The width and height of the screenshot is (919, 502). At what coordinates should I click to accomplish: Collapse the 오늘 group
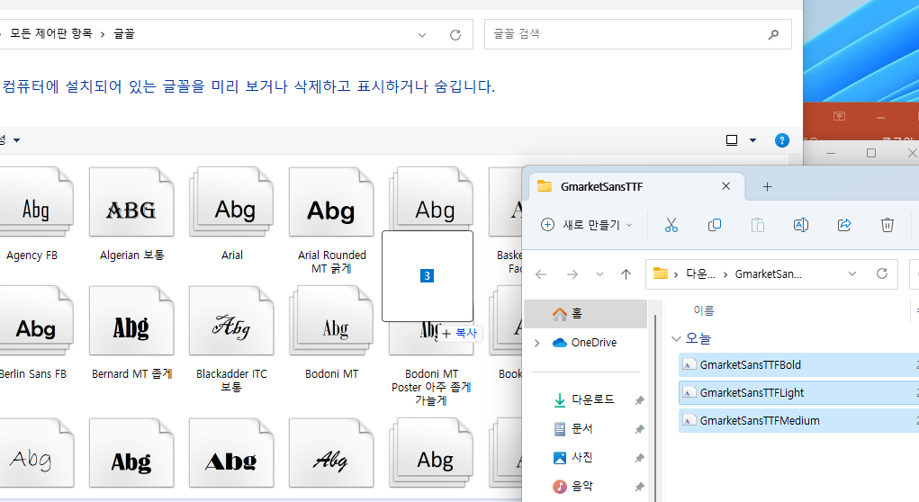pyautogui.click(x=676, y=338)
